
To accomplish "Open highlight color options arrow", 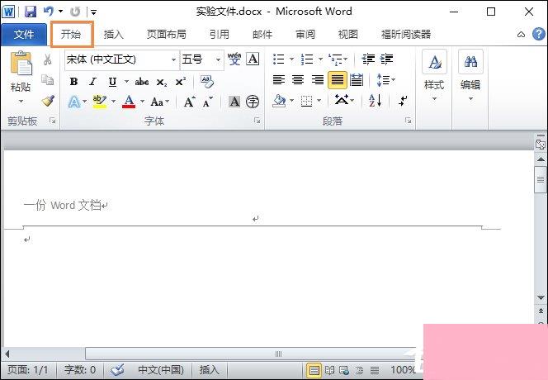I will tap(113, 102).
